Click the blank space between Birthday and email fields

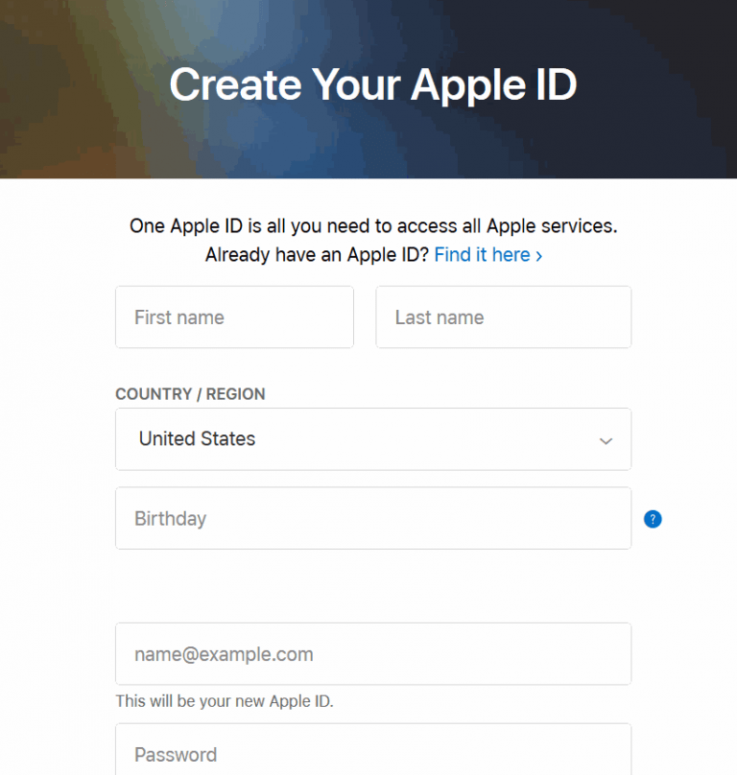tap(372, 586)
